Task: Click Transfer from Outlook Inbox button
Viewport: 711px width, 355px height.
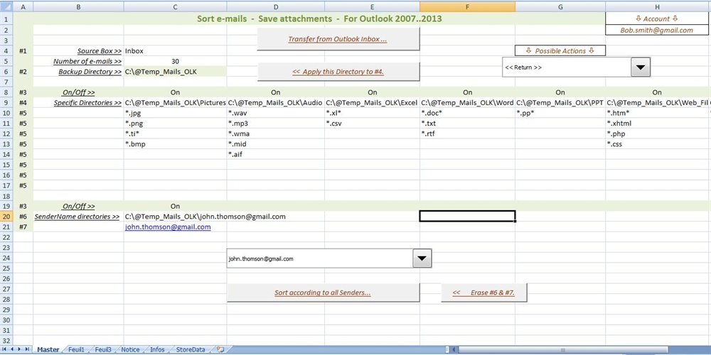Action: (338, 40)
